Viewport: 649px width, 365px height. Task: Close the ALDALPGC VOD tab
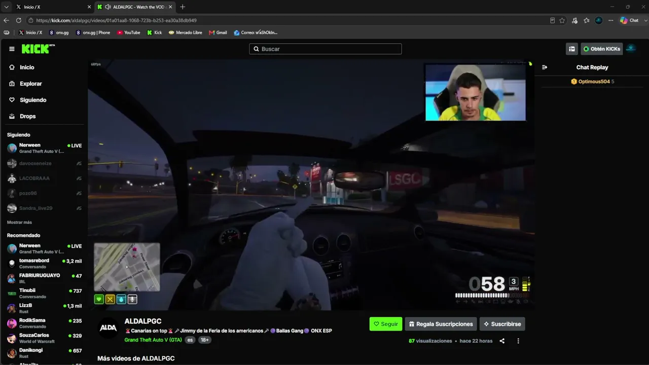170,7
